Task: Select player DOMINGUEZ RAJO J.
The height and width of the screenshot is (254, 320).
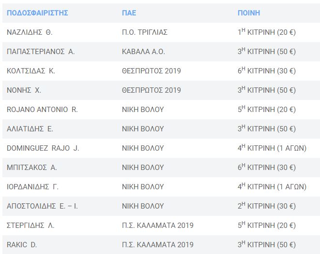Action: point(43,148)
